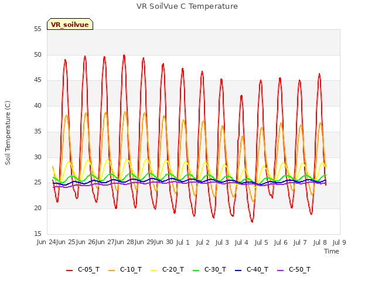Click the chart title VR SoilVue C Temperature
The height and width of the screenshot is (281, 375).
(x=187, y=6)
